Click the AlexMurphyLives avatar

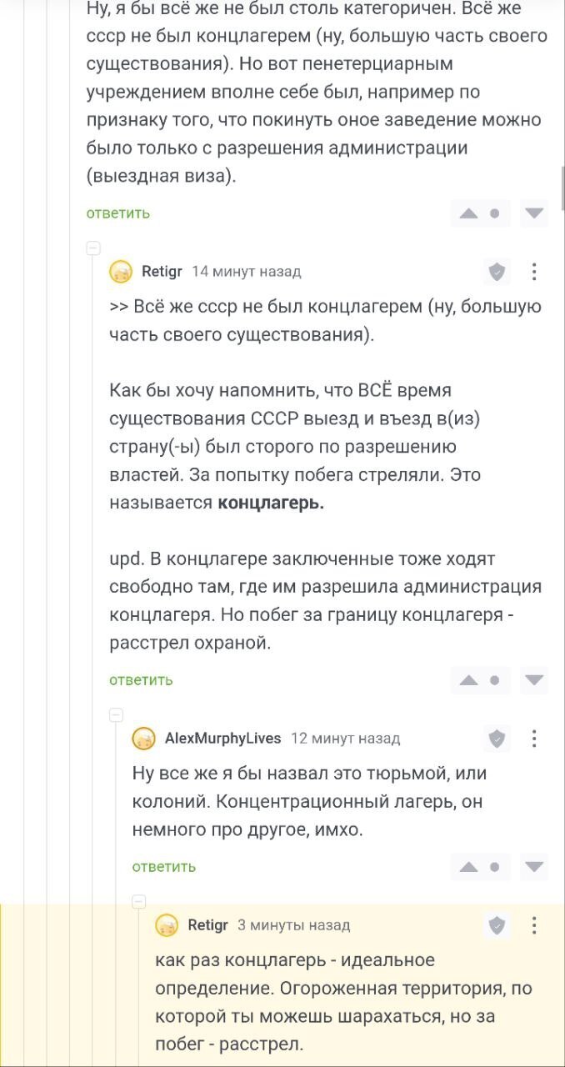click(144, 739)
